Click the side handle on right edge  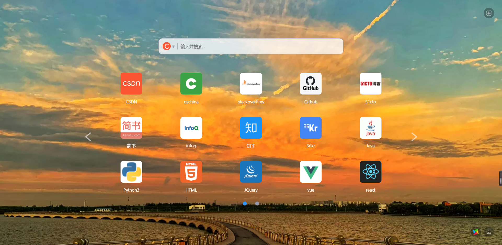pos(500,179)
